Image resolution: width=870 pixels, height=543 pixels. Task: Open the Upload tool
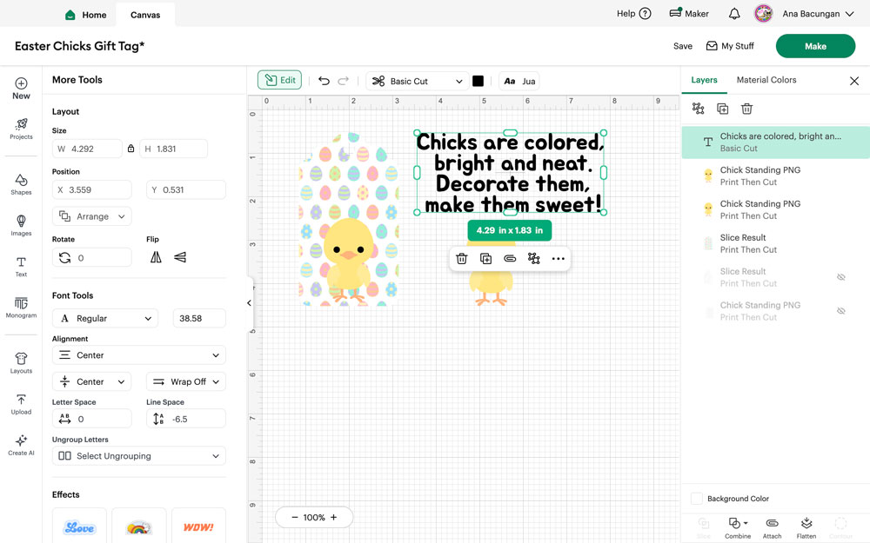21,404
